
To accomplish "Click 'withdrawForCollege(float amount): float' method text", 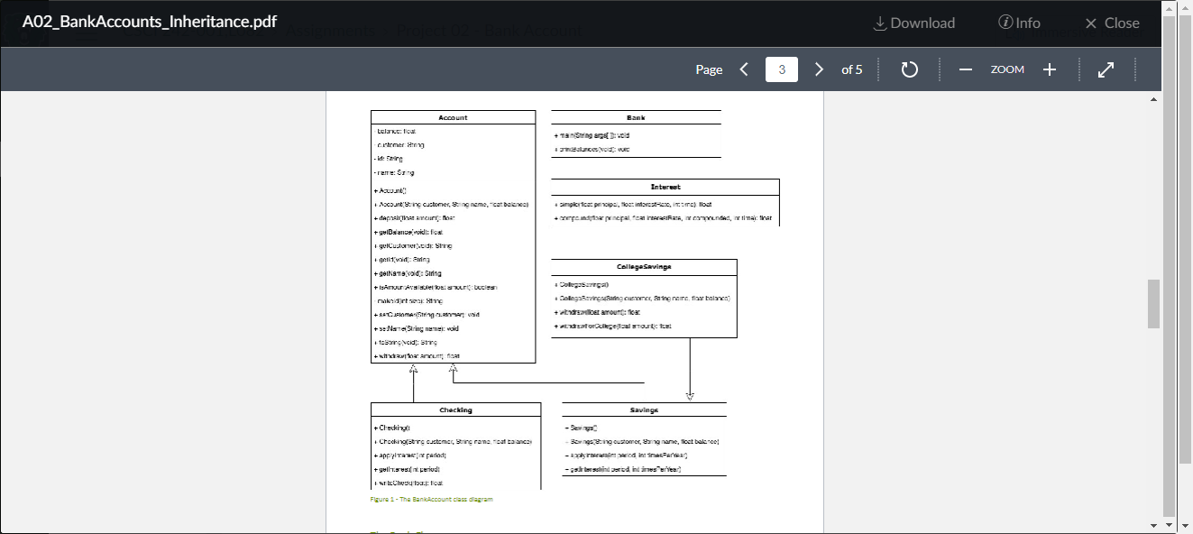I will [x=613, y=326].
